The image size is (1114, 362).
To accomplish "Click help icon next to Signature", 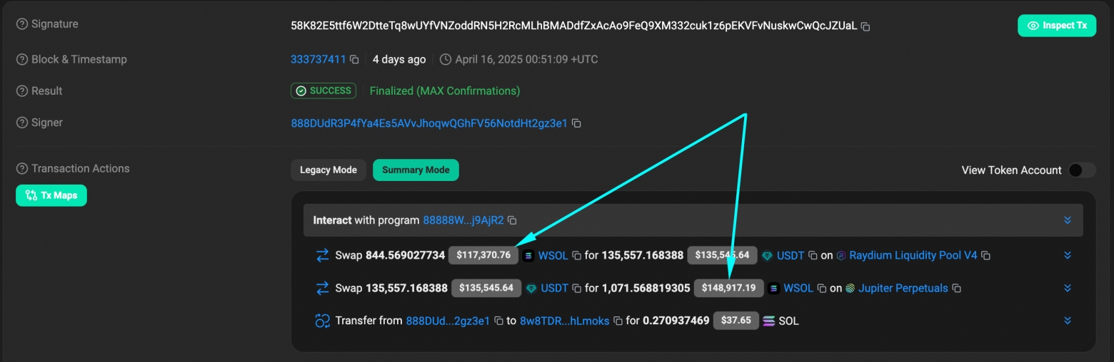I will point(22,24).
